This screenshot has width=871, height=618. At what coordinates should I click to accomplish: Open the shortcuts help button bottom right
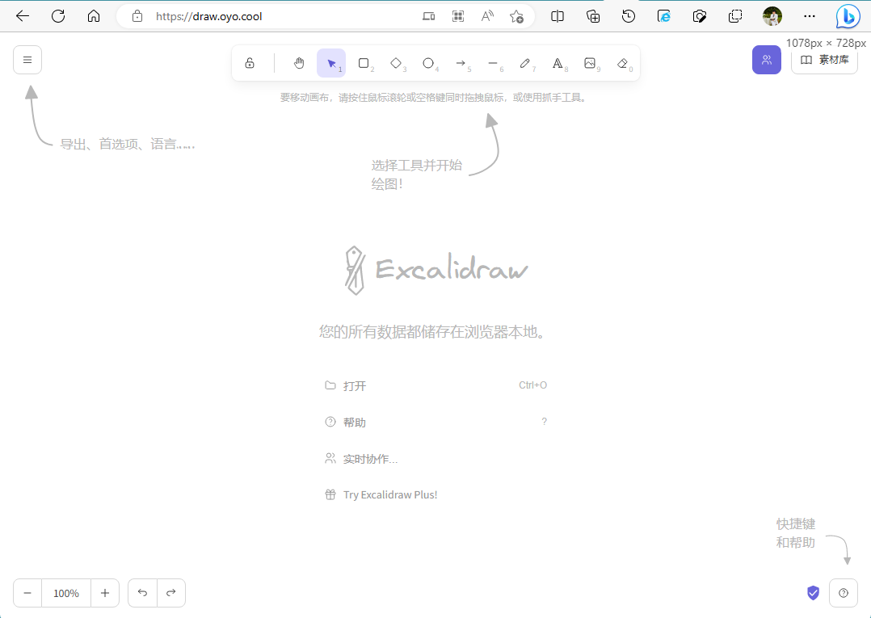pyautogui.click(x=844, y=592)
